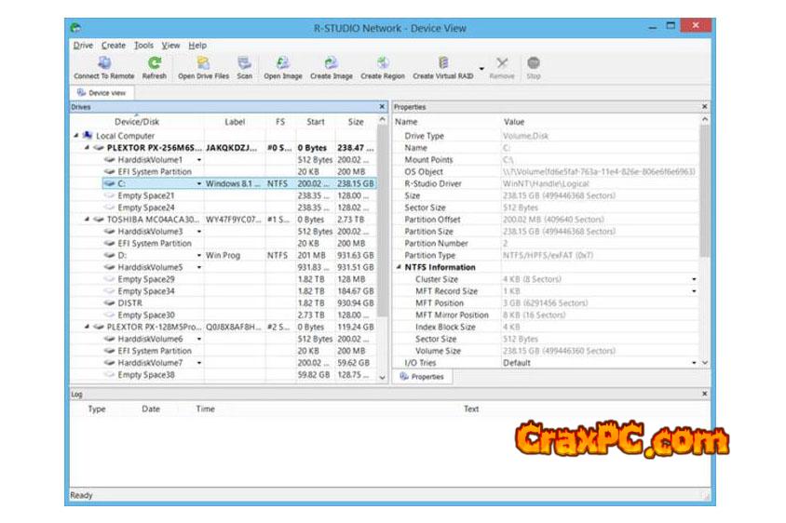
Task: Click the Drives panel vertical scrollbar
Action: 382,221
